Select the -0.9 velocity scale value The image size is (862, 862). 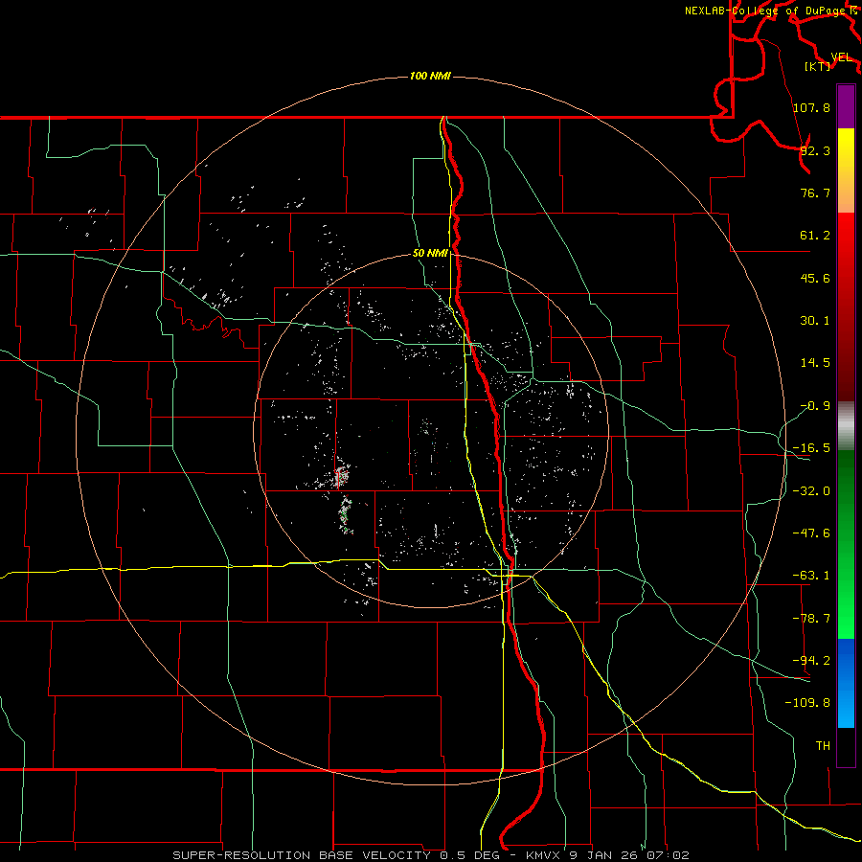pyautogui.click(x=815, y=406)
